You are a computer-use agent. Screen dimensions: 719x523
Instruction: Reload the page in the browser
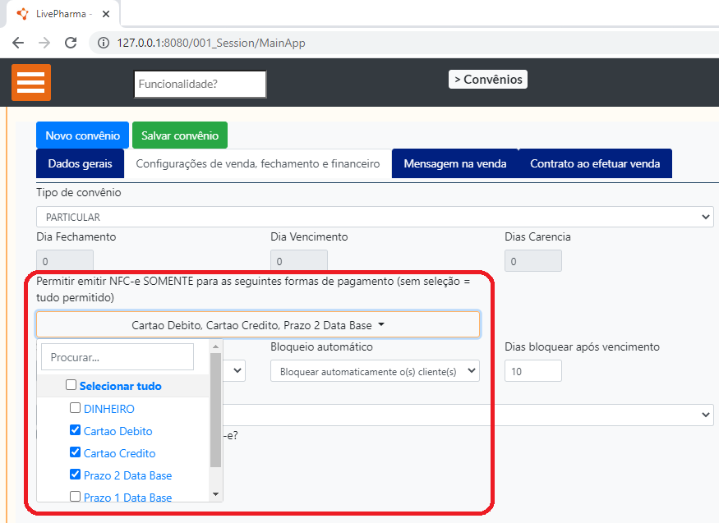pos(71,43)
